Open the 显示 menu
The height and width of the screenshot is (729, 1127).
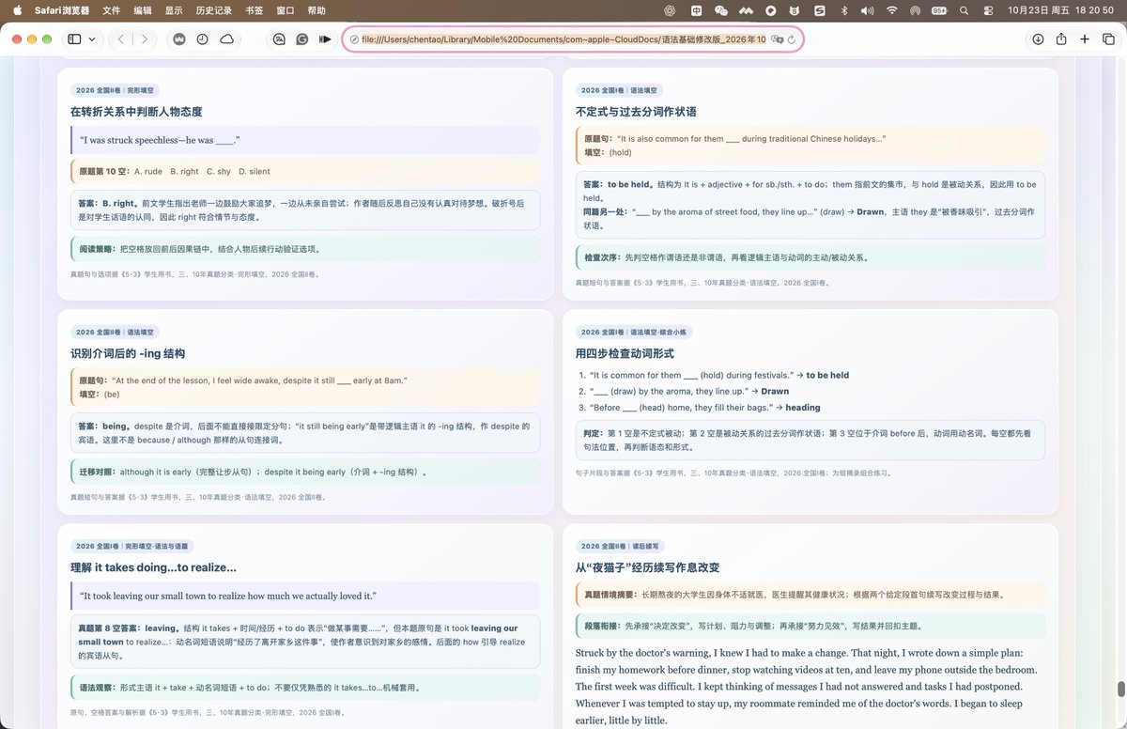[x=174, y=10]
